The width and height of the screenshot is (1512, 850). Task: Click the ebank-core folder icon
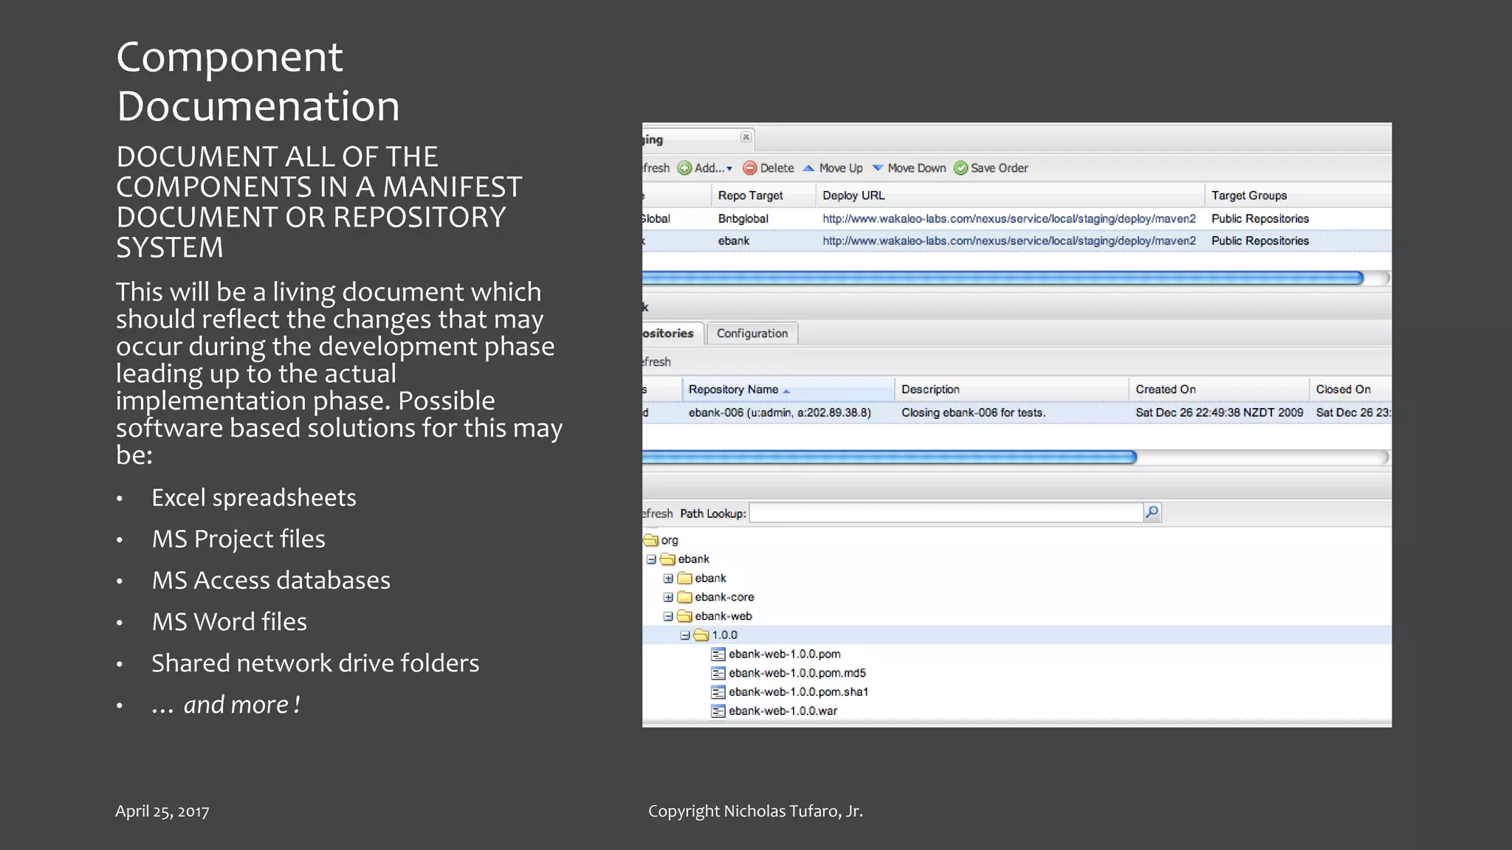click(x=684, y=597)
